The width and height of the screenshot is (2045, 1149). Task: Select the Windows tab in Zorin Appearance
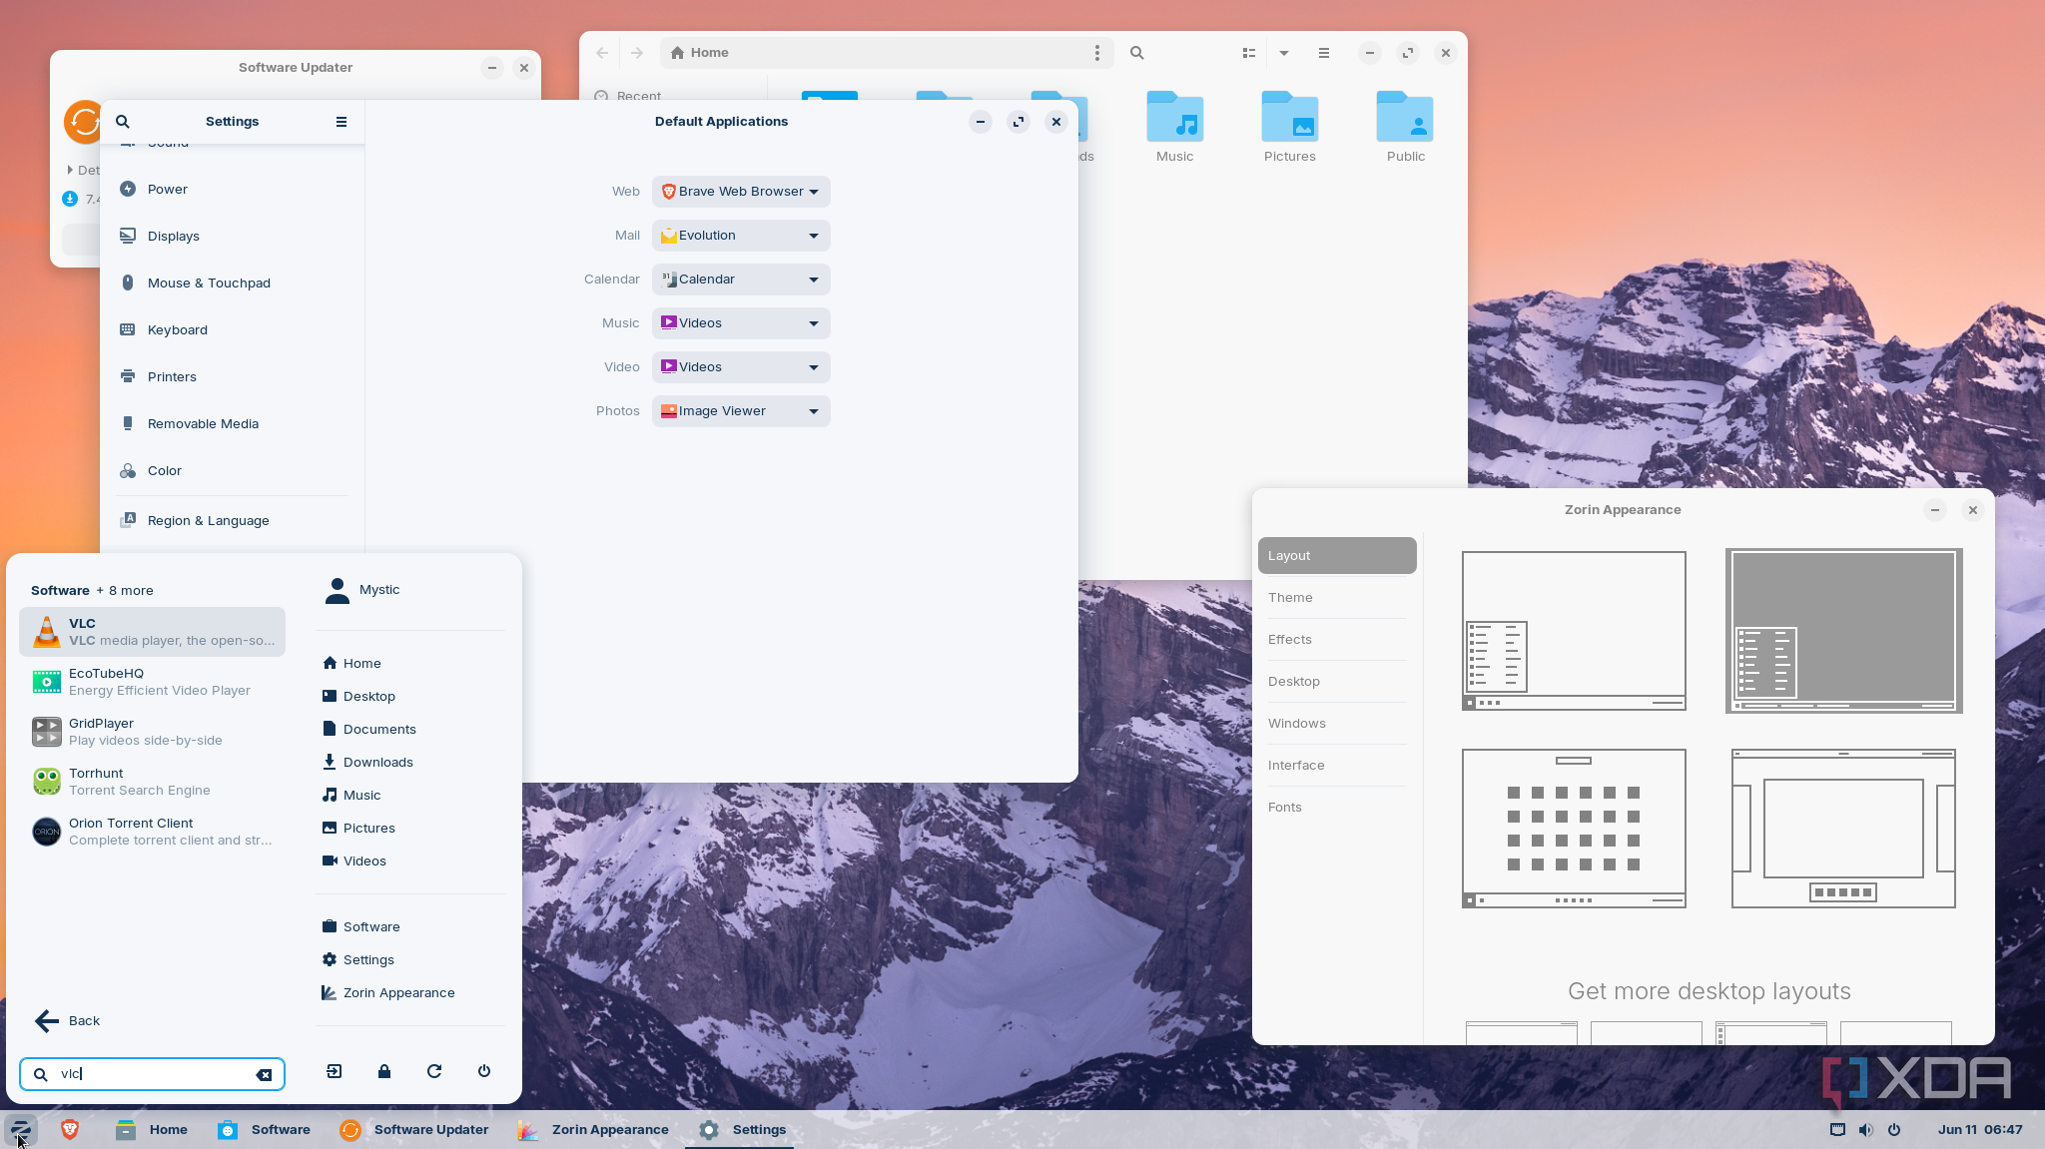pyautogui.click(x=1337, y=724)
